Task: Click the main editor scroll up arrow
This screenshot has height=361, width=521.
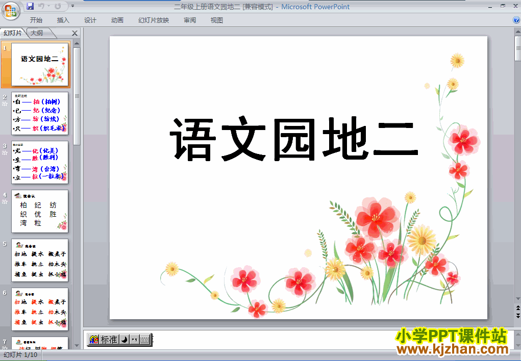Action: click(517, 32)
